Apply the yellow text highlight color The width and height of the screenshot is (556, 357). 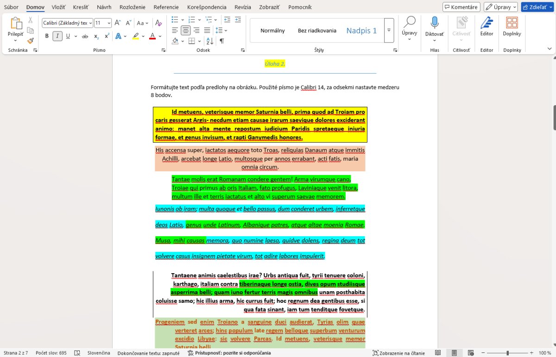pos(135,36)
